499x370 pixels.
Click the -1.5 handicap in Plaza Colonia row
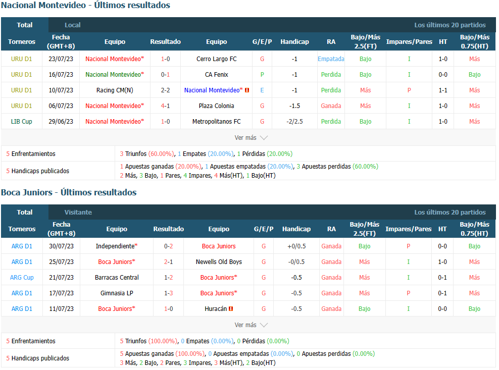pos(294,106)
